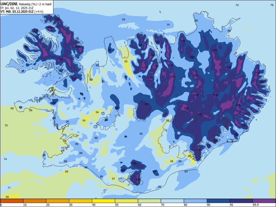Click the humidity value 70 on the map

point(6,126)
